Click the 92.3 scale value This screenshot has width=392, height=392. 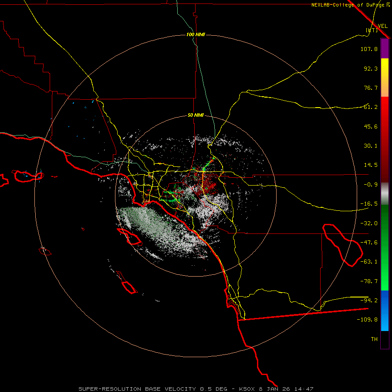[x=371, y=68]
